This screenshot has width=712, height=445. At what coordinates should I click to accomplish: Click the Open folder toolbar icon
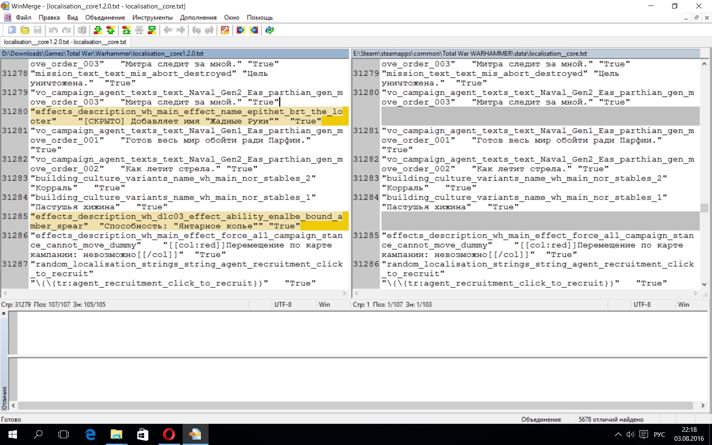point(25,30)
